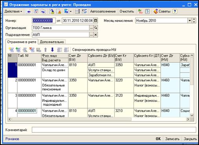This screenshot has width=199, height=145.
Task: Click the OK button
Action: 158,139
